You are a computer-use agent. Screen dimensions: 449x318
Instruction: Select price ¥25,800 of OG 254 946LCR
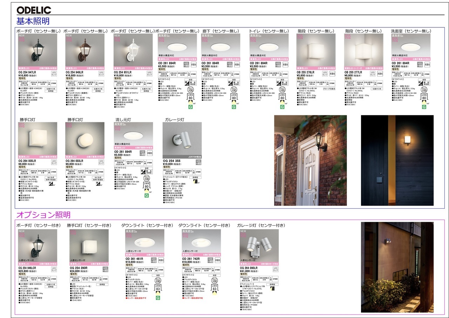pyautogui.click(x=24, y=271)
